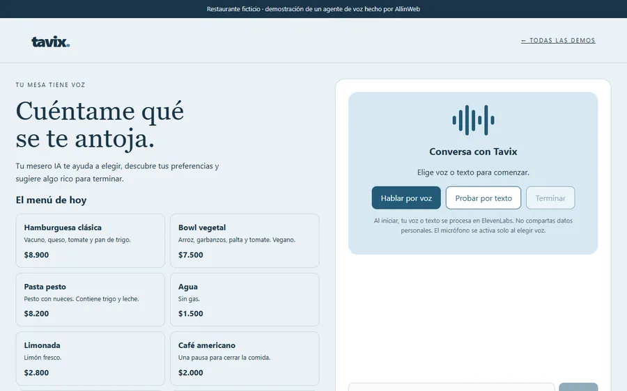627x391 pixels.
Task: Select the Hamburguesa clásica menu card
Action: pos(91,241)
